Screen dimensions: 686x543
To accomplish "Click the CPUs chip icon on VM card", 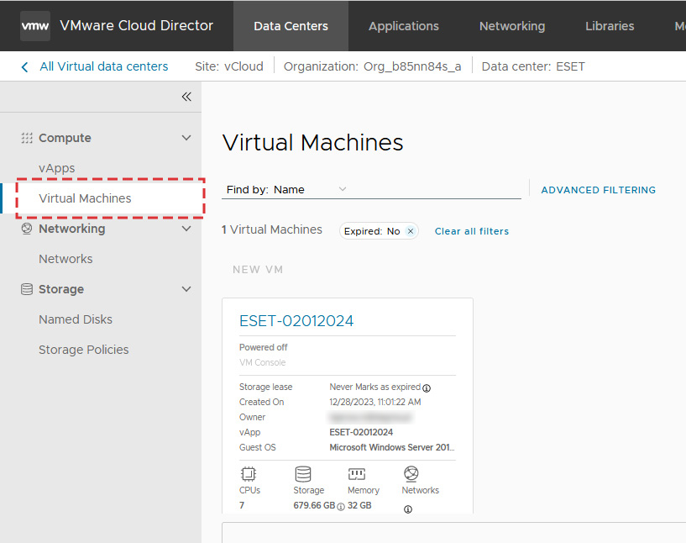I will pyautogui.click(x=249, y=474).
